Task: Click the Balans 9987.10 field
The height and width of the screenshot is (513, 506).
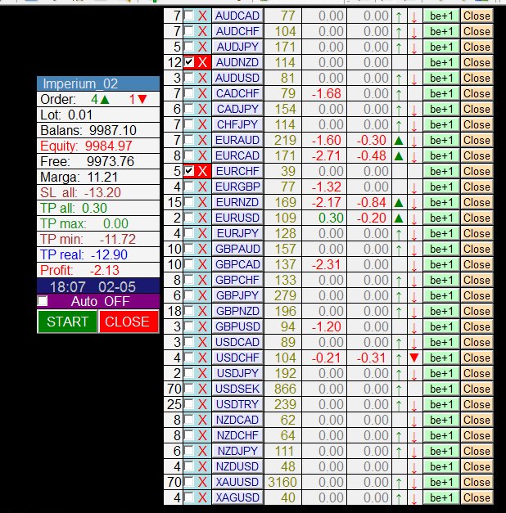Action: (x=98, y=131)
